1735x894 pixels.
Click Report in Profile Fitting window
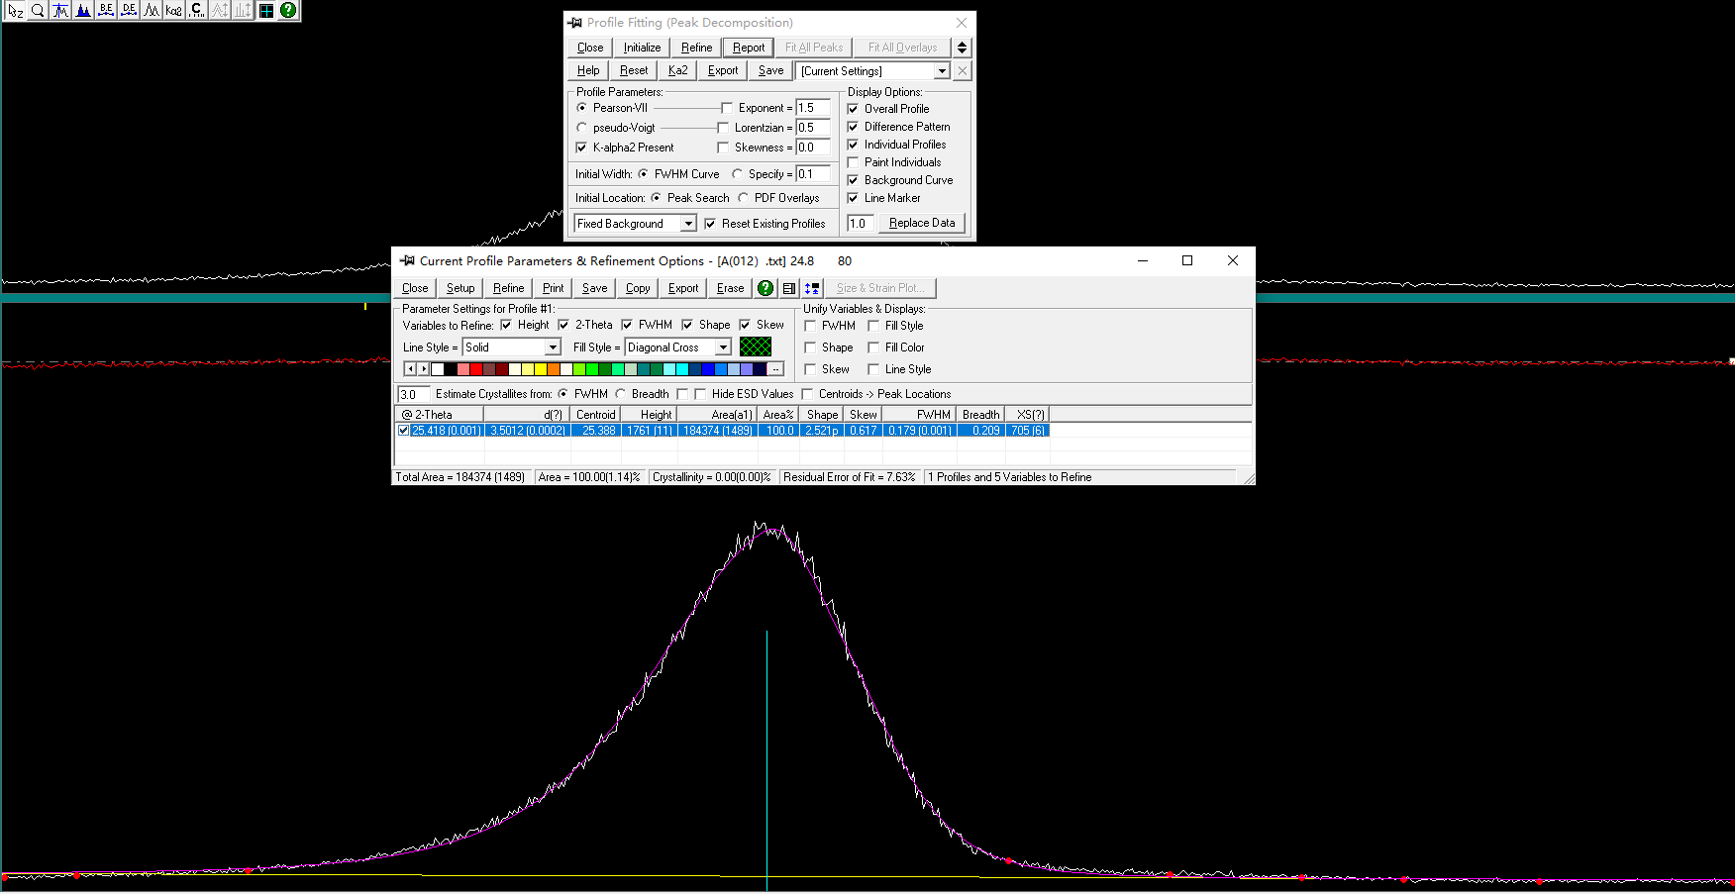(x=749, y=48)
